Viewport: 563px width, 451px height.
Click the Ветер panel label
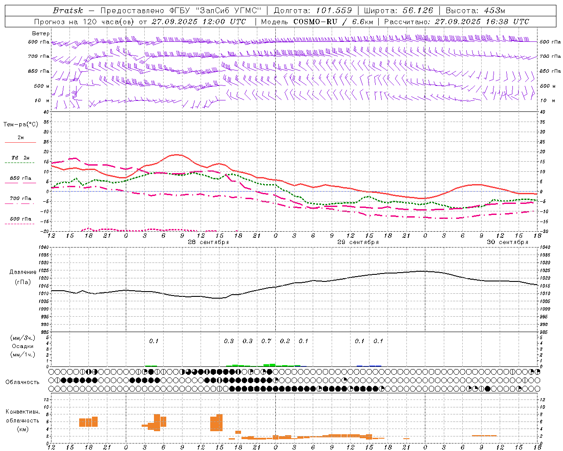tap(41, 33)
